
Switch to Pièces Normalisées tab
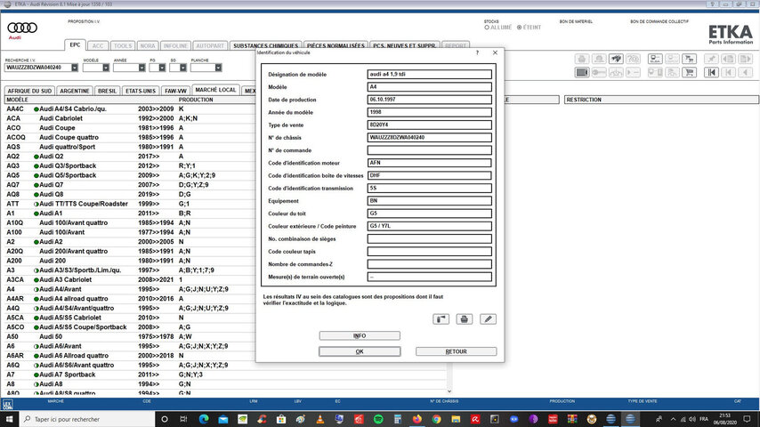336,45
